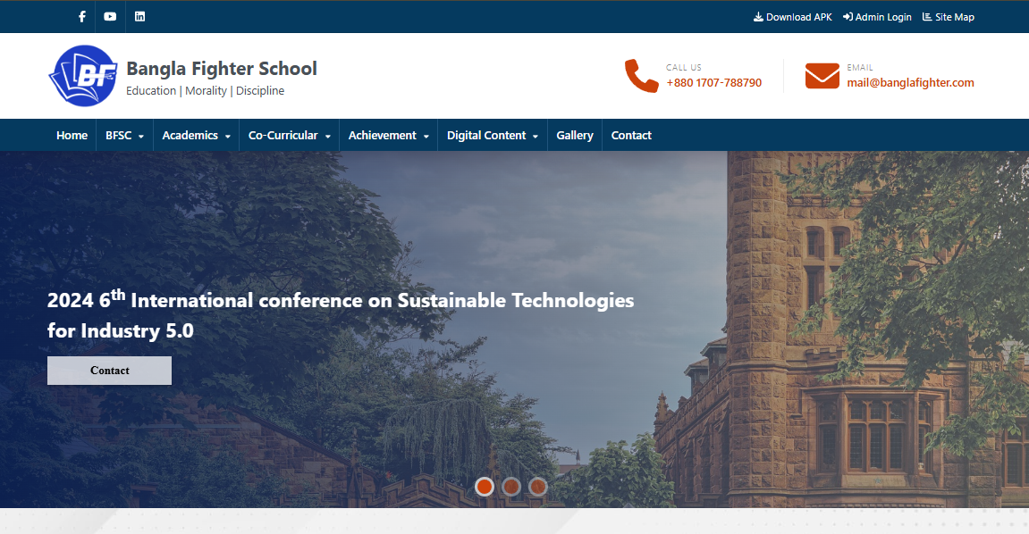
Task: Click the Bangla Fighter School logo
Action: click(x=83, y=75)
